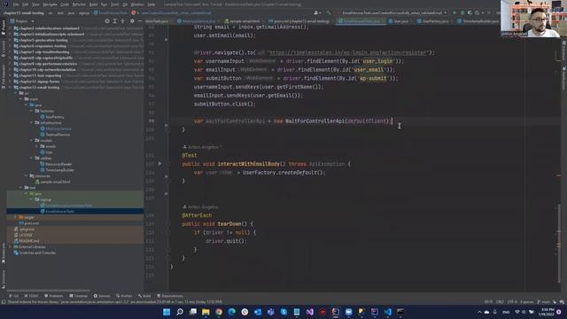Open sample-email.html in project tree

53,182
